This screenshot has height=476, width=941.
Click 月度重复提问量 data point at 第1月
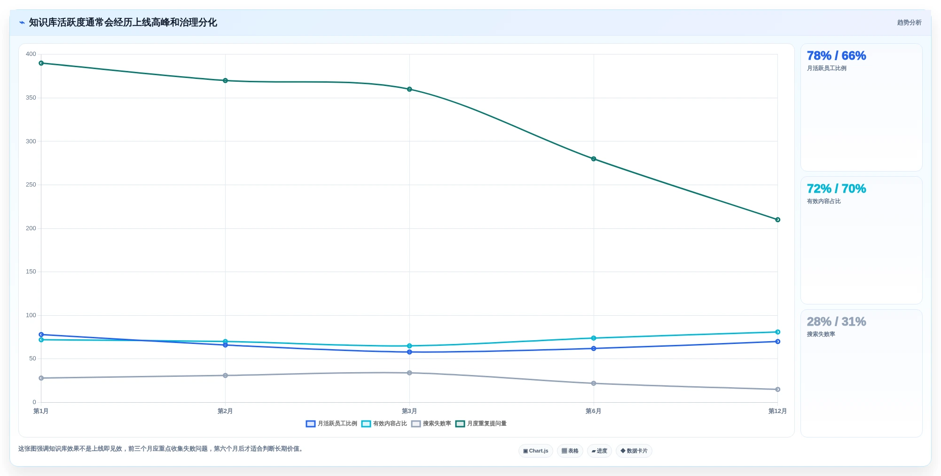(41, 63)
